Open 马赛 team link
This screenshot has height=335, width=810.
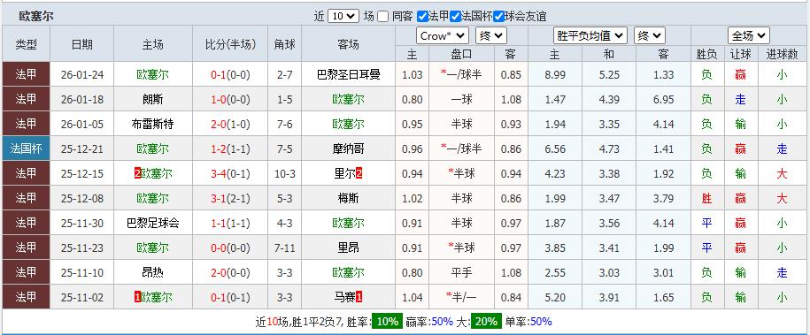(x=345, y=298)
